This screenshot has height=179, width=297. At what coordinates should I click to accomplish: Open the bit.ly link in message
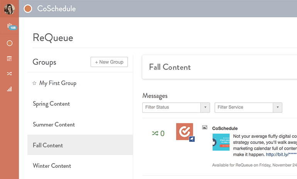tap(281, 155)
